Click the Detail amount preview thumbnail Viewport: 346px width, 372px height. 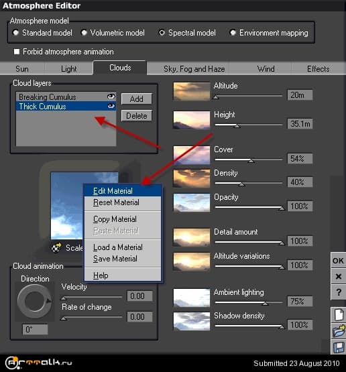coord(192,237)
